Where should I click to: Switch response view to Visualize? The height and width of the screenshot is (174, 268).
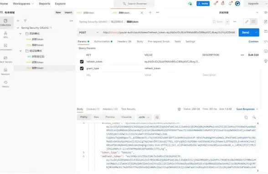point(126,117)
